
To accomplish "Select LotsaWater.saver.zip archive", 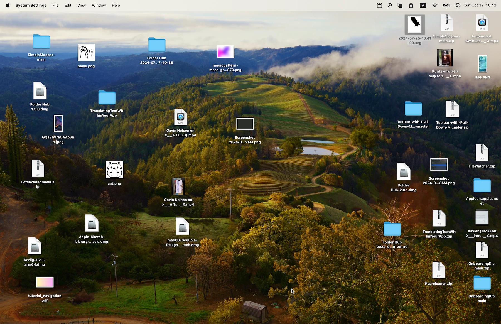I will (x=38, y=169).
